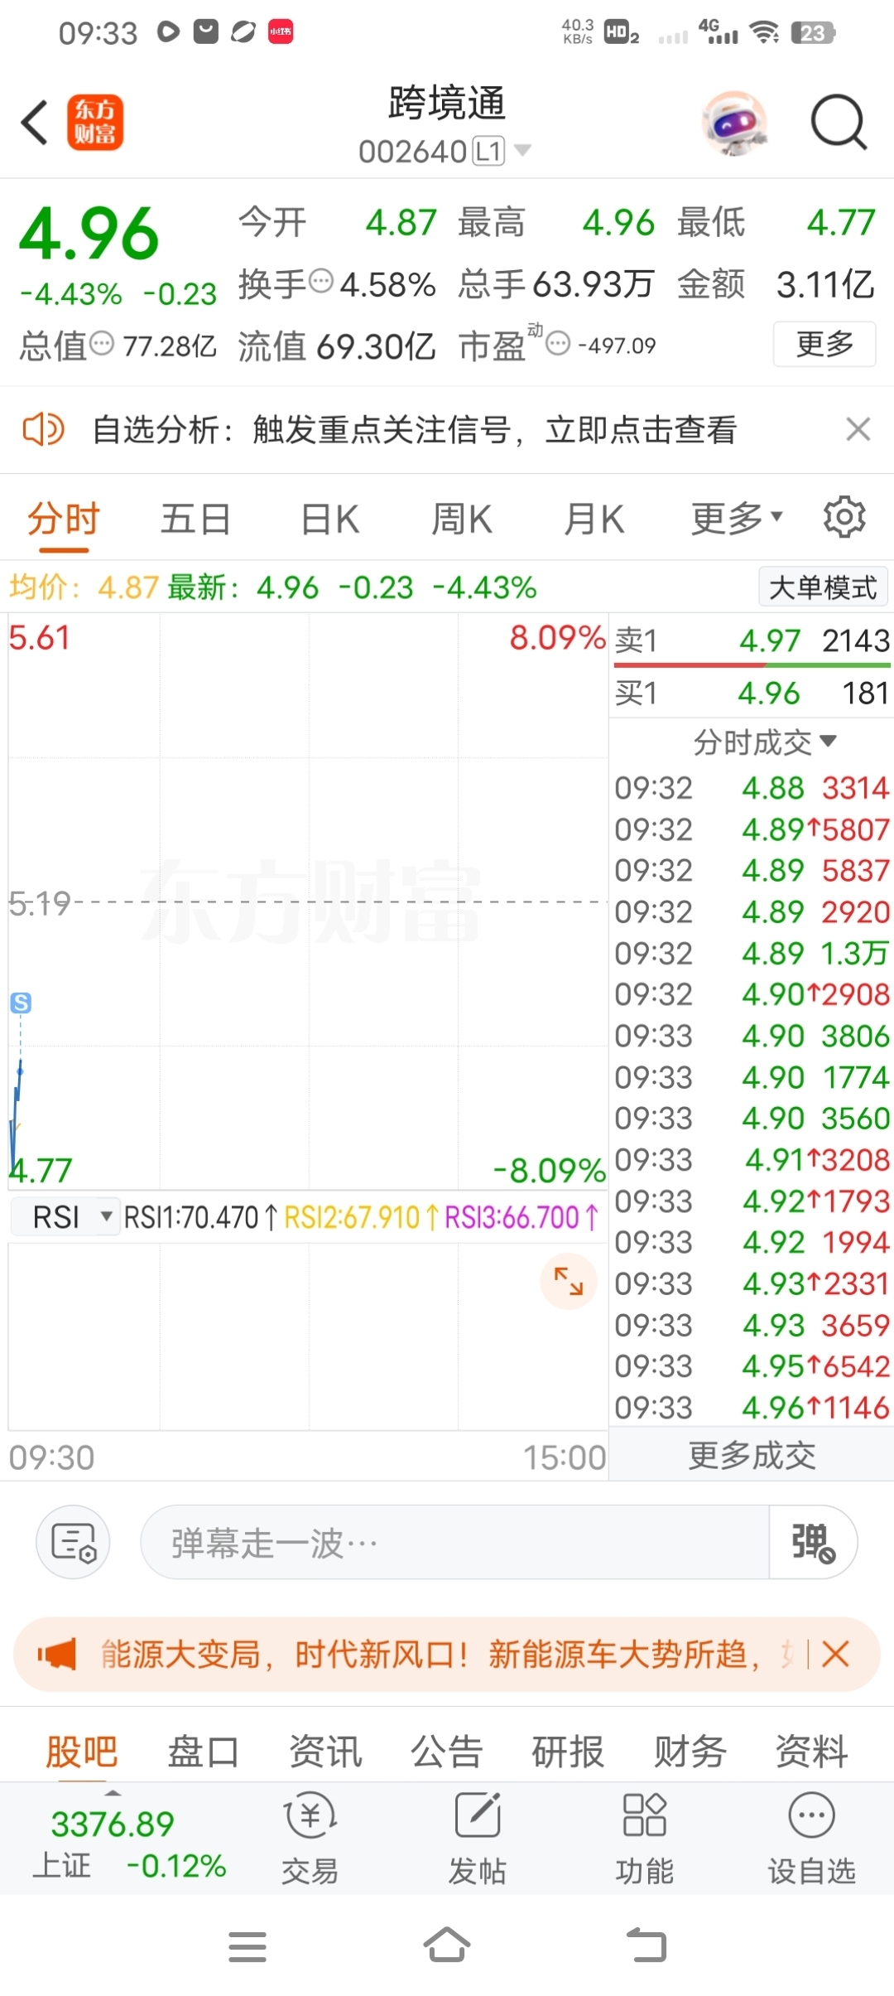Tap the 小红书 notification icon in status bar
Image resolution: width=894 pixels, height=1996 pixels.
pos(281,32)
